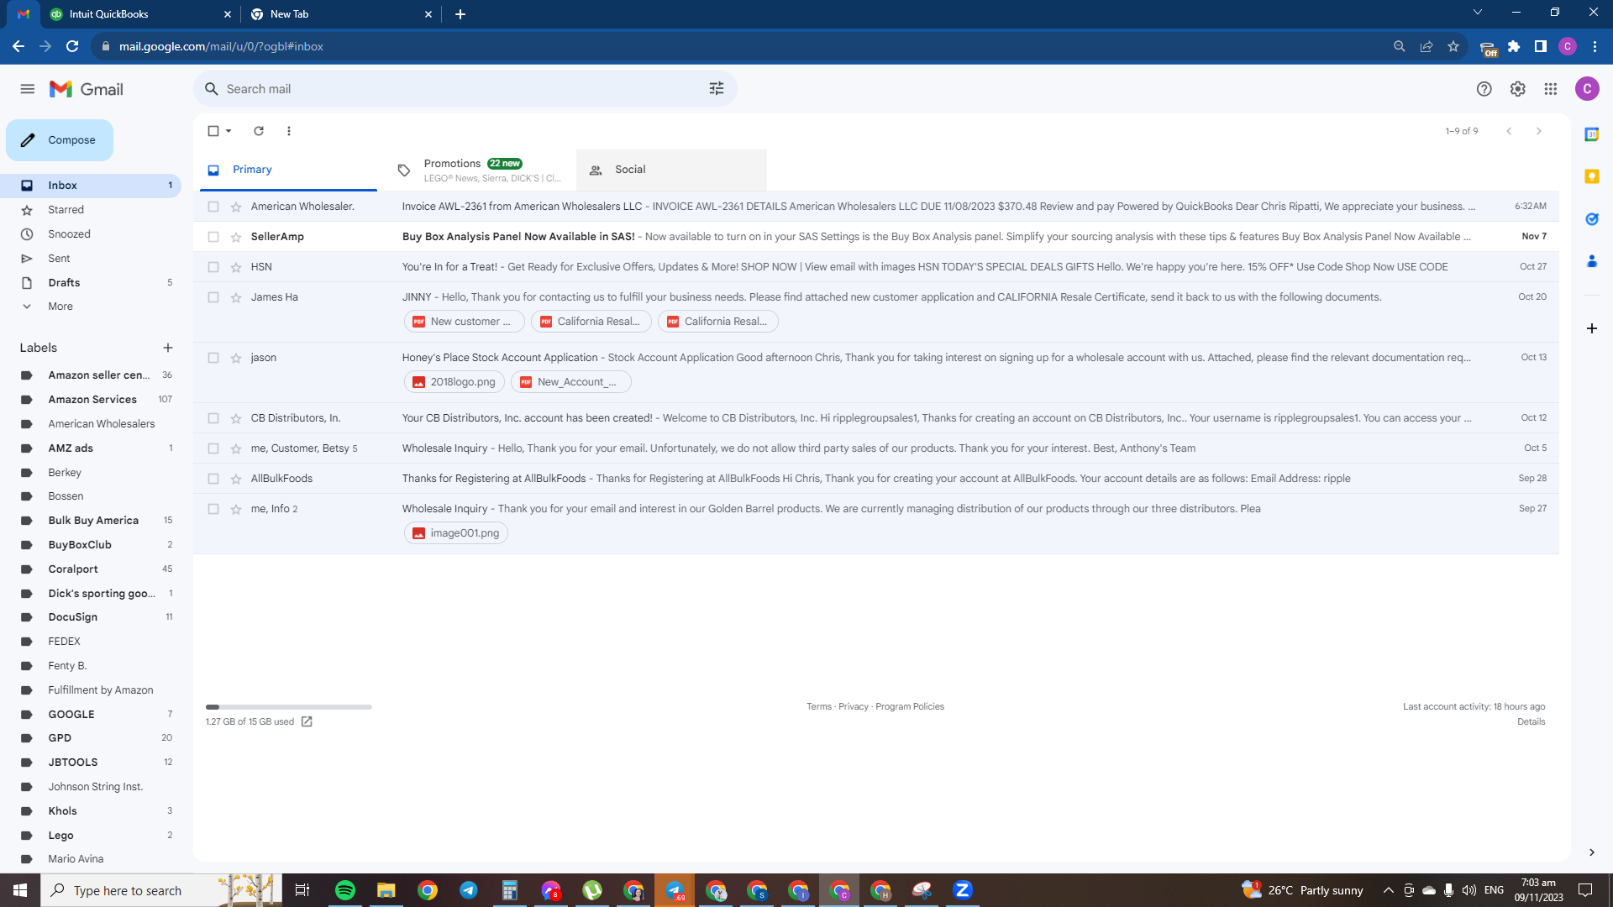This screenshot has height=907, width=1613.
Task: Open Google Tasks side panel icon
Action: tap(1592, 219)
